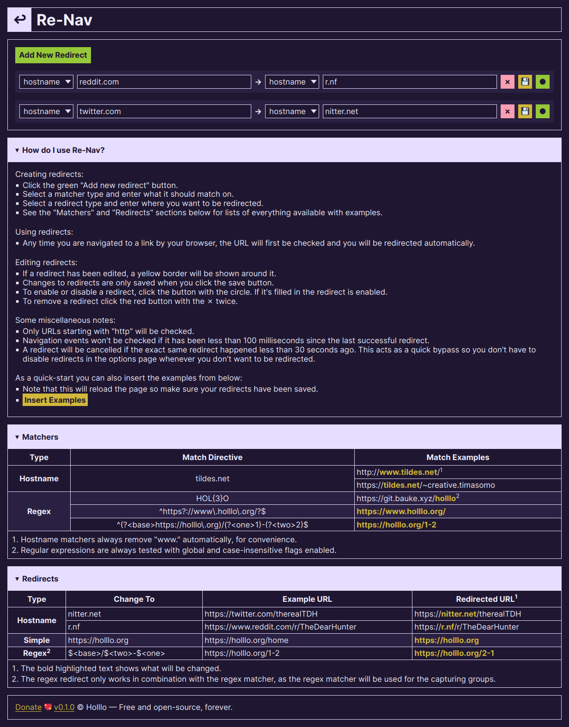Screen dimensions: 569x727
Task: Open the Donate link in the footer
Action: click(x=28, y=707)
